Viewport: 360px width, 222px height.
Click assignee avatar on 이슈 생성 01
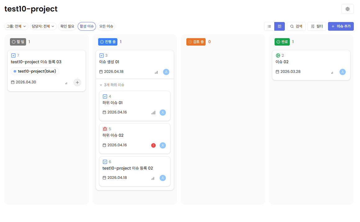166,72
